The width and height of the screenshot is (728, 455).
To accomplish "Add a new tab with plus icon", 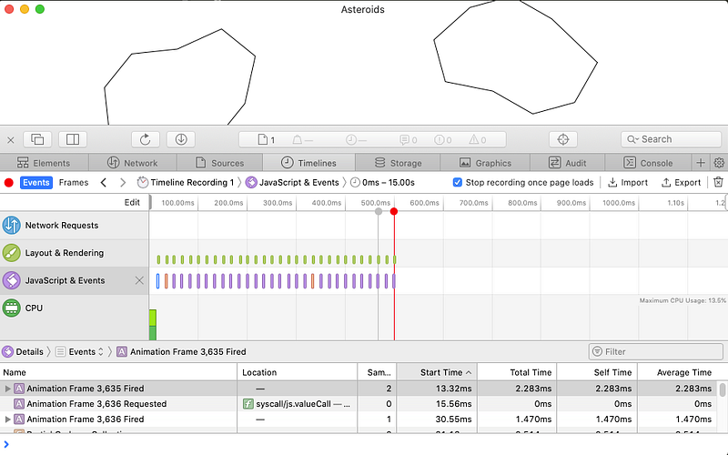I will (701, 163).
